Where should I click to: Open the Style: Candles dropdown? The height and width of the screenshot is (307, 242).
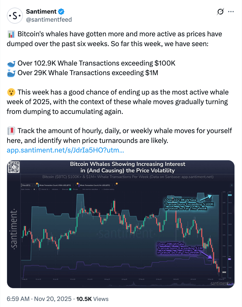tap(26, 189)
